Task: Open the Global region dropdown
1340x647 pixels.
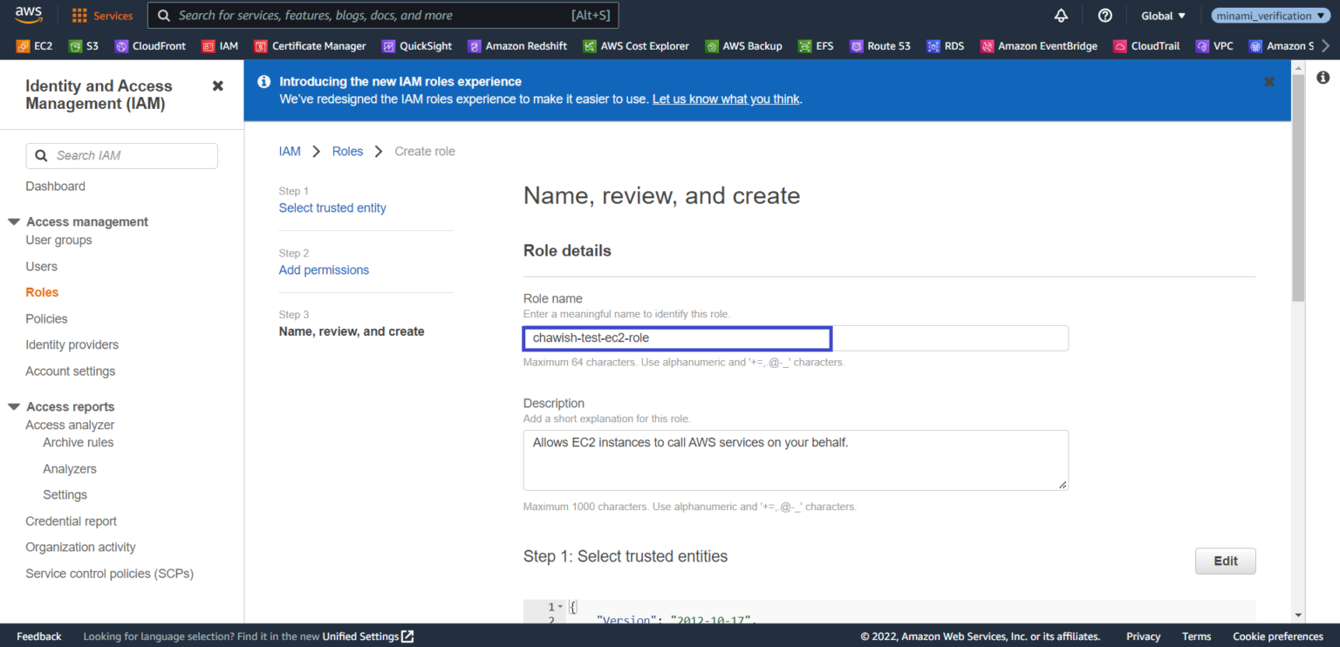Action: 1162,15
